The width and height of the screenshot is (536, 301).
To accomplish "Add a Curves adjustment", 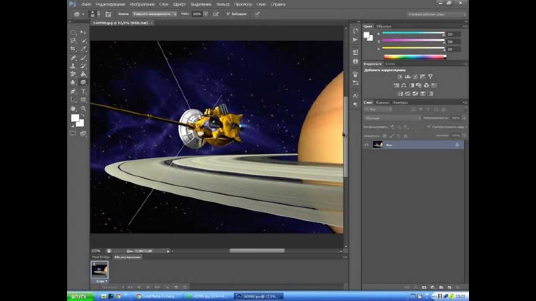I will pyautogui.click(x=415, y=77).
